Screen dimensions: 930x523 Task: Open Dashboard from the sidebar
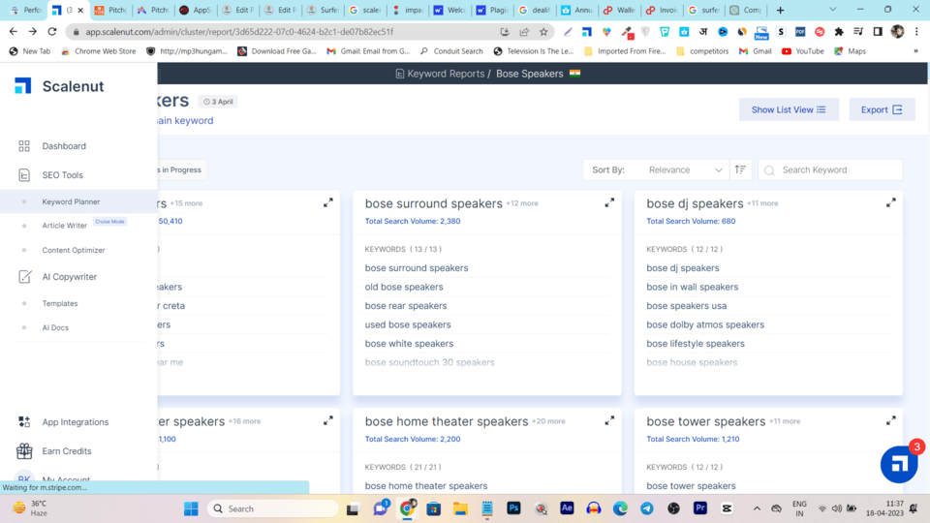[x=64, y=146]
